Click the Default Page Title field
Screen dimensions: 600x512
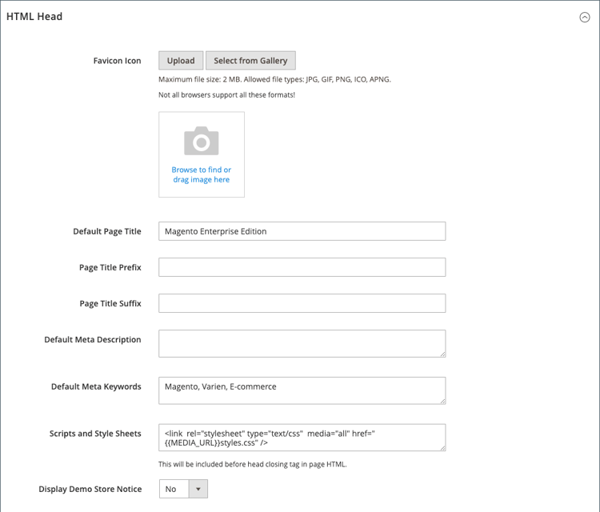302,231
